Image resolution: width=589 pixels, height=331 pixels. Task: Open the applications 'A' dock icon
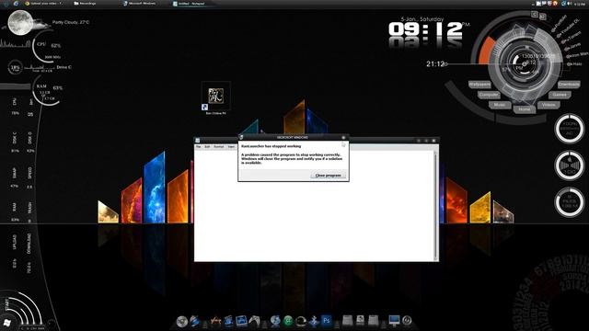pos(215,321)
